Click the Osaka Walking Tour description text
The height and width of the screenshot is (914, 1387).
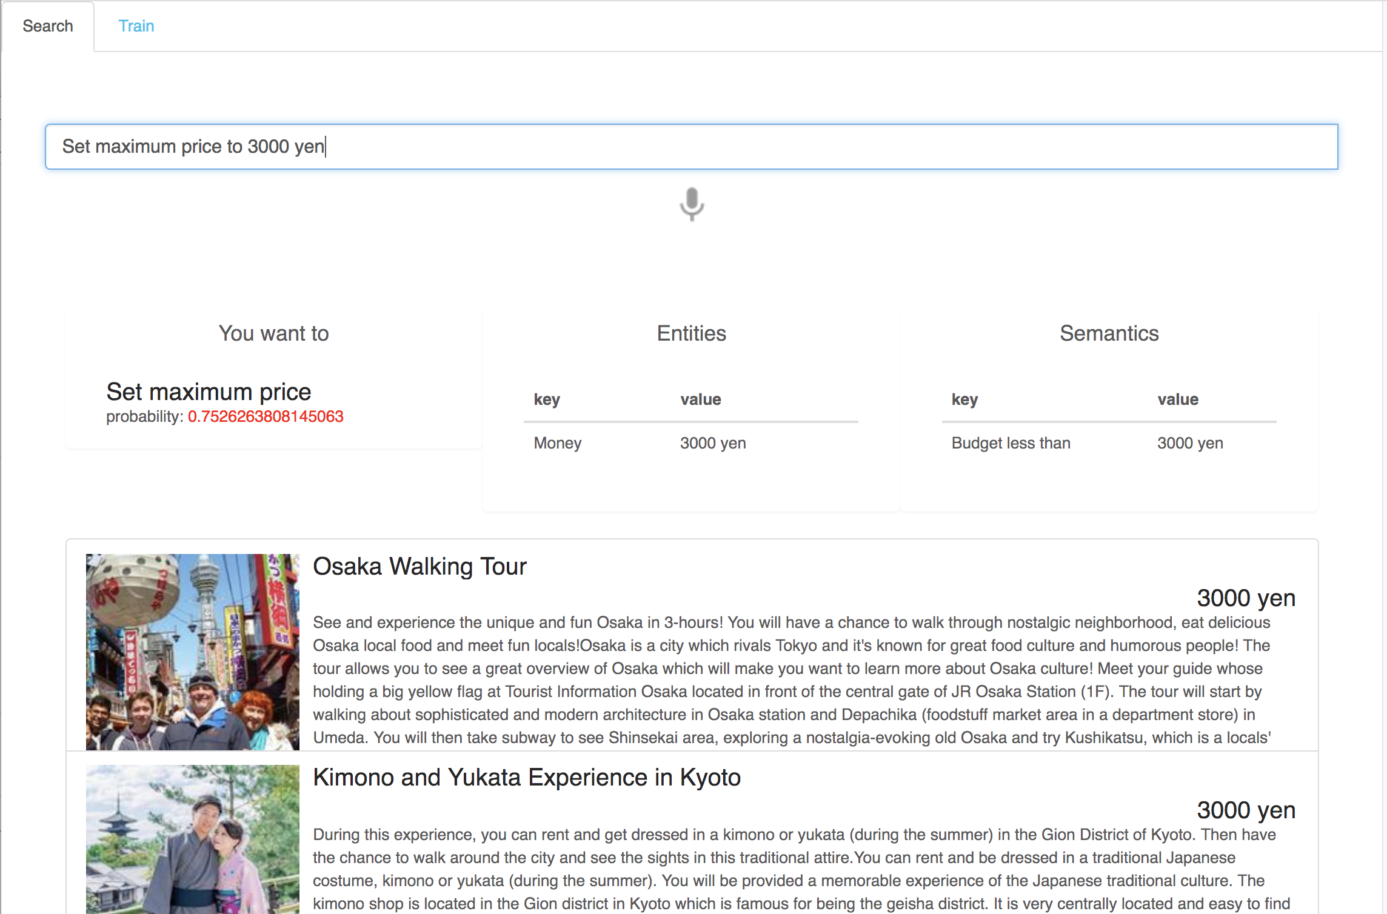pyautogui.click(x=791, y=680)
